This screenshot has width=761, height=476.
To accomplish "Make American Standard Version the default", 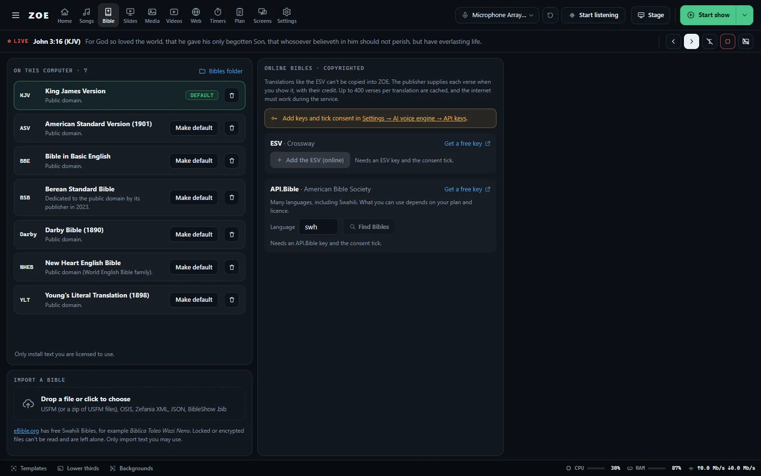I will click(194, 128).
